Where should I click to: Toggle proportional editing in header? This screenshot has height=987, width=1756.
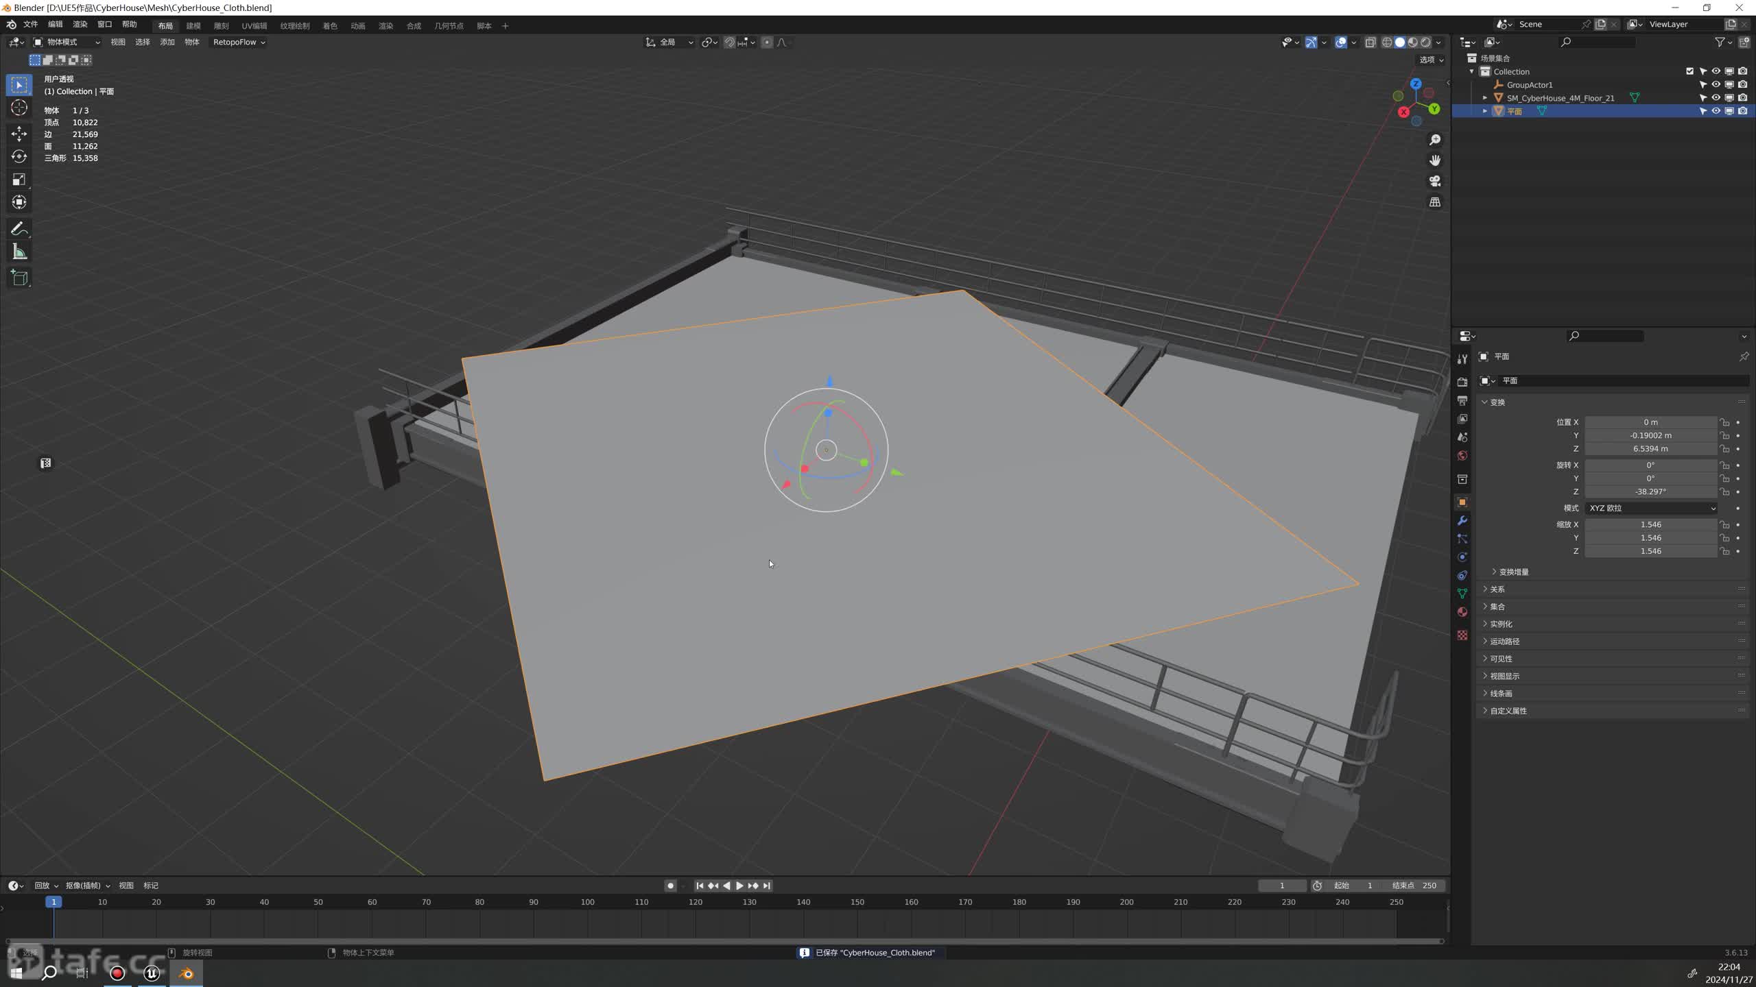(x=767, y=42)
